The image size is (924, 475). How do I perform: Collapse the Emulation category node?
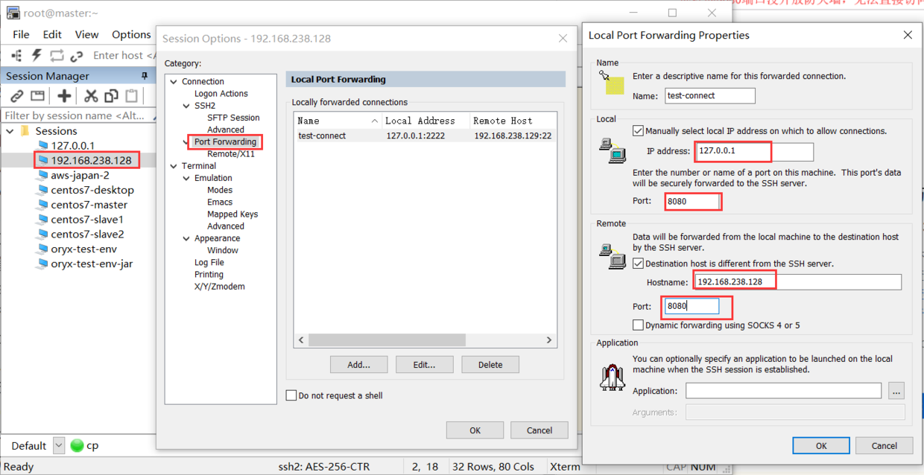[186, 178]
